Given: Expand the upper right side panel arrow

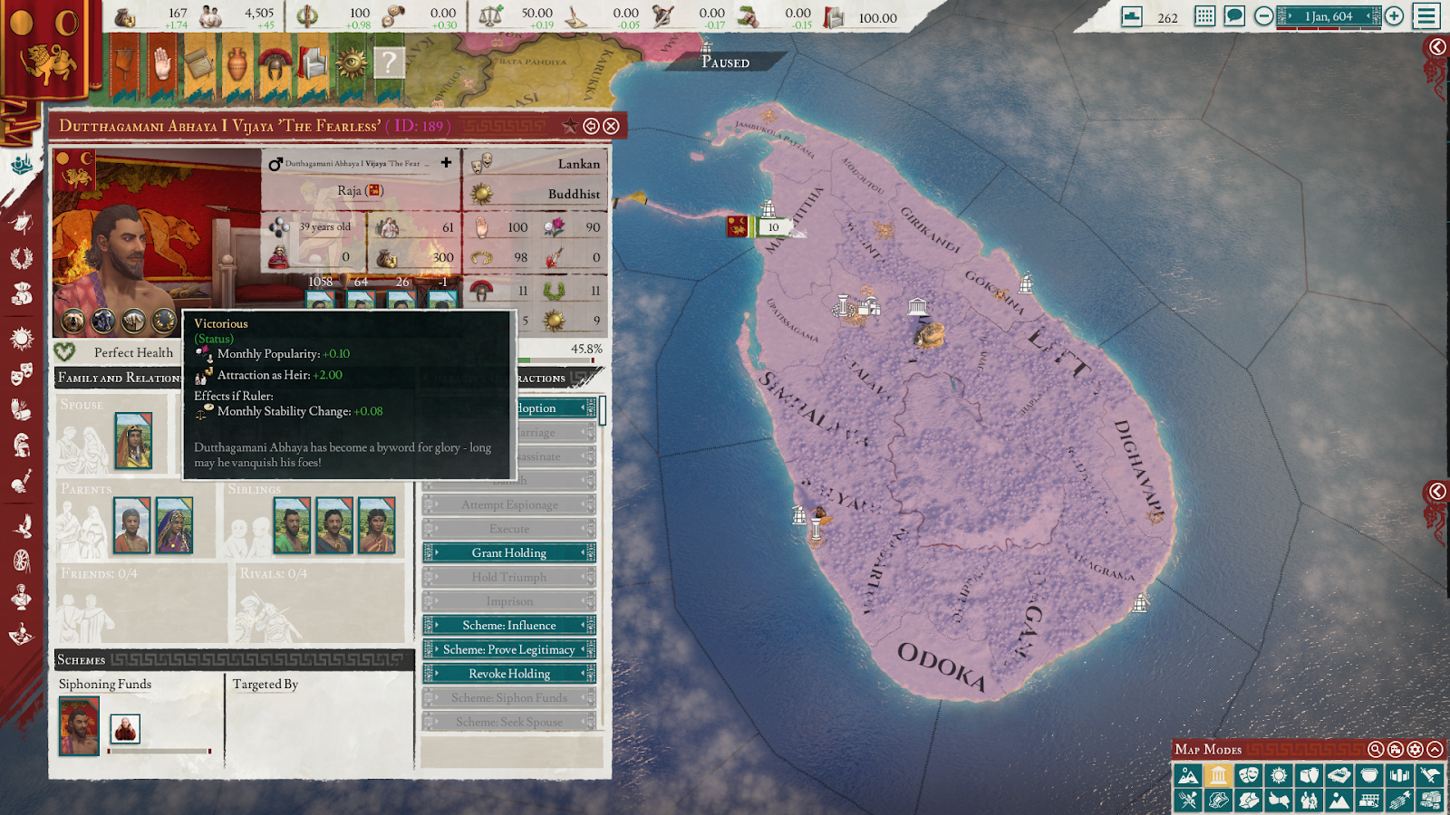Looking at the screenshot, I should (x=1437, y=47).
